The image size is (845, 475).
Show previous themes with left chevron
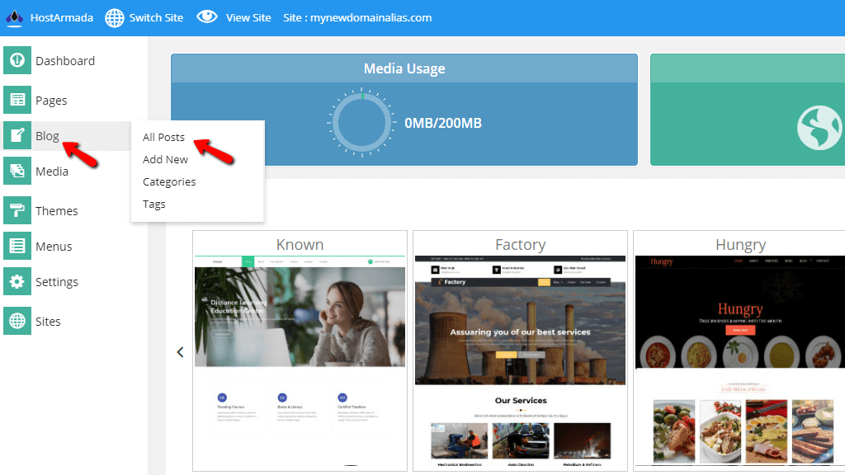(x=180, y=352)
